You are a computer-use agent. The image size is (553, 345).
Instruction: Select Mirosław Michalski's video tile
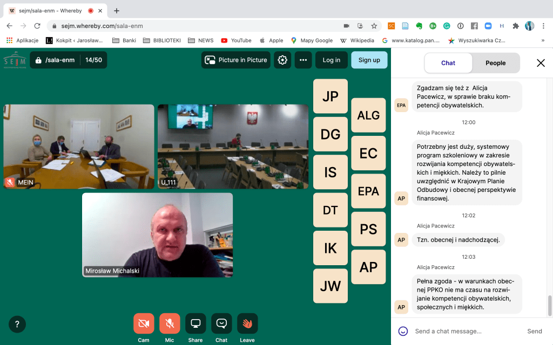(157, 235)
